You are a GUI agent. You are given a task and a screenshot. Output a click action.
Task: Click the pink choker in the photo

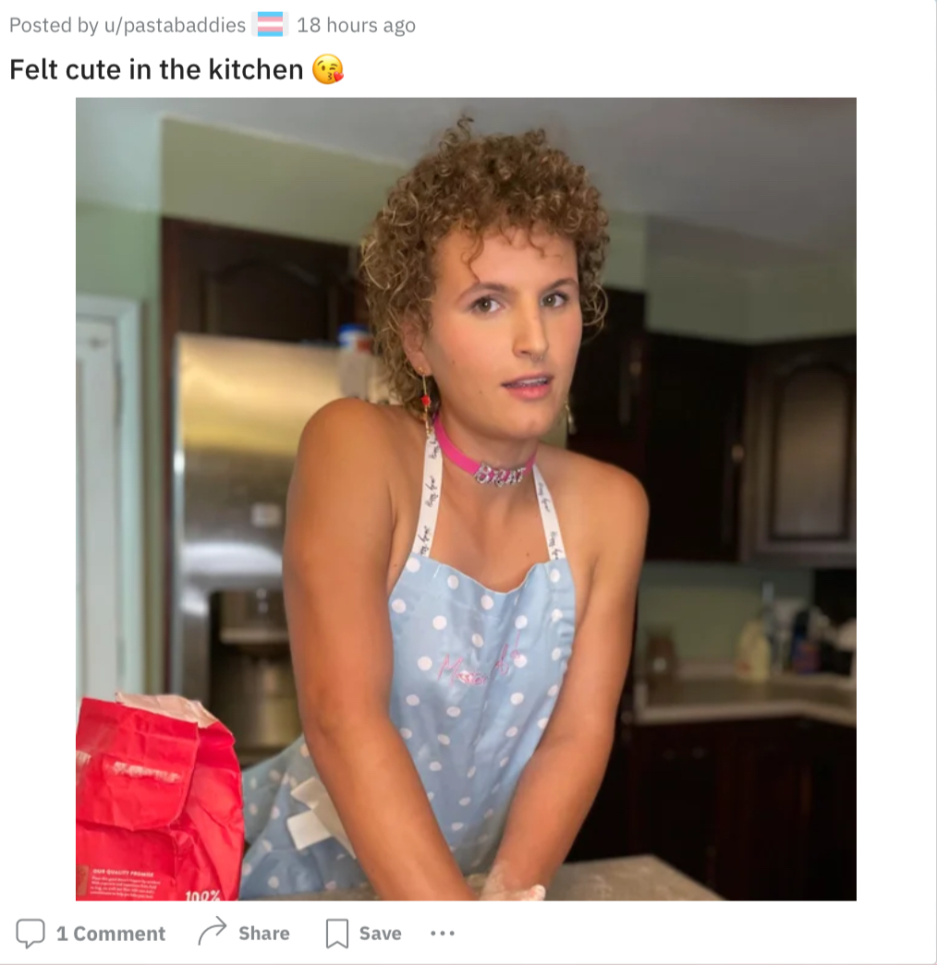pyautogui.click(x=483, y=457)
